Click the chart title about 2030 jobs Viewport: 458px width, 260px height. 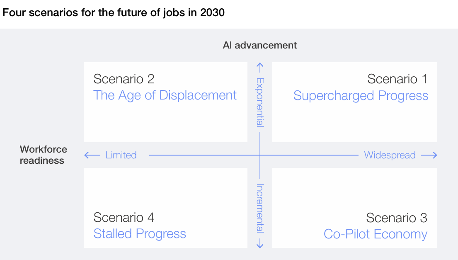point(114,13)
